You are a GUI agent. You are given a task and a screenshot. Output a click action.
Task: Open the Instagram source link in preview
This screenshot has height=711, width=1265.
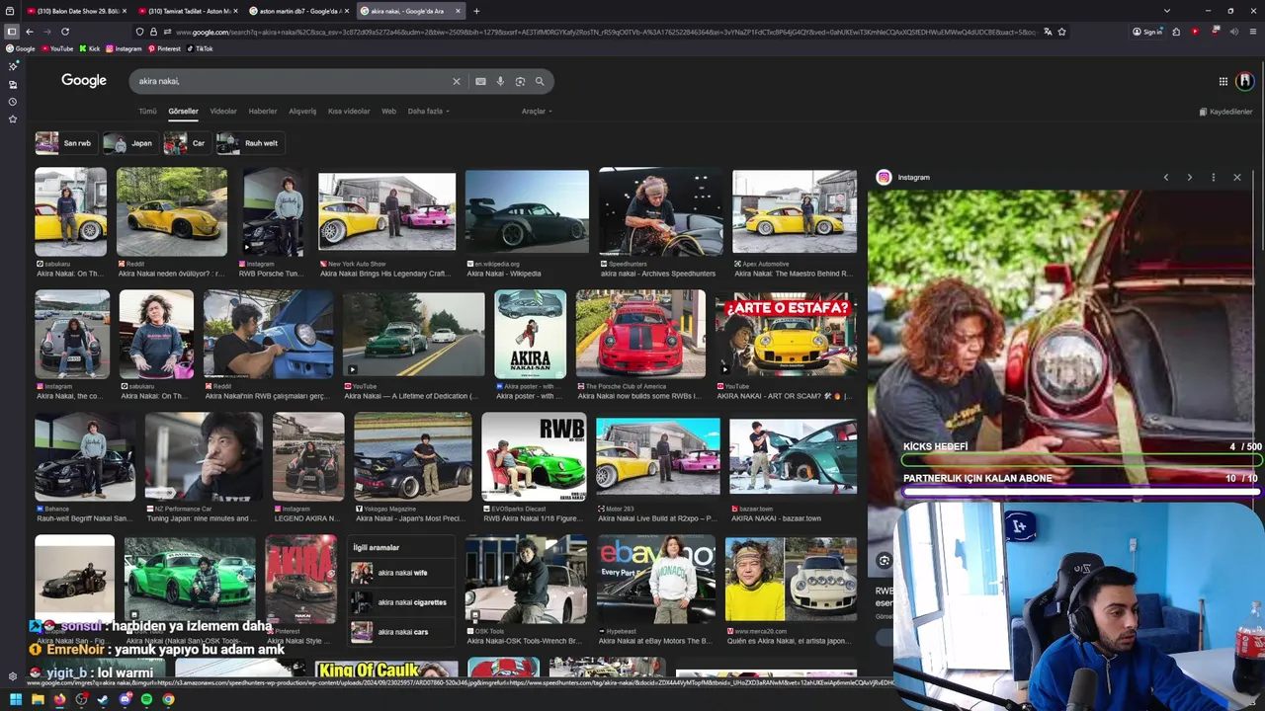coord(904,178)
